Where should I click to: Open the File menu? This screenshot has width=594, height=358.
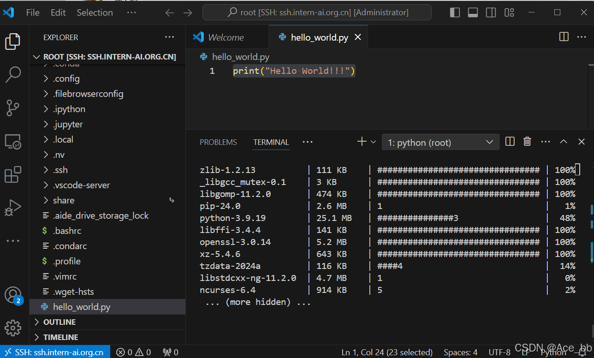tap(33, 12)
